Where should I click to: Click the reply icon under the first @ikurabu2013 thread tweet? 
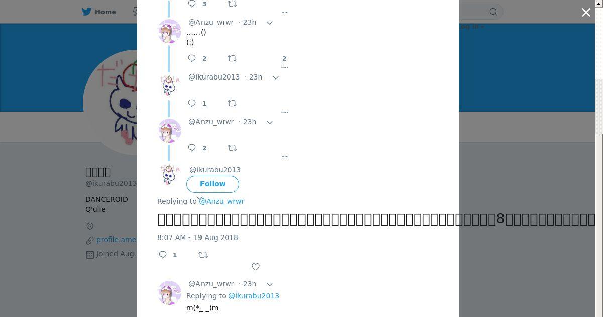192,103
